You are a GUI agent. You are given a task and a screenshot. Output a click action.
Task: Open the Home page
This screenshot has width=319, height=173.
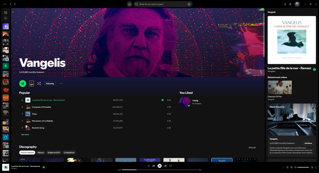tap(129, 4)
